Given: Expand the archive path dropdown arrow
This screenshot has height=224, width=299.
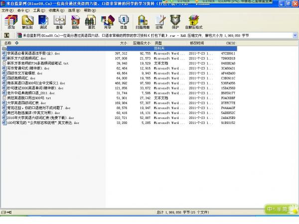Looking at the screenshot, I should 295,35.
